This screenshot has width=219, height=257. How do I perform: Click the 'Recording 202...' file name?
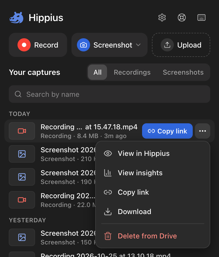(x=68, y=196)
